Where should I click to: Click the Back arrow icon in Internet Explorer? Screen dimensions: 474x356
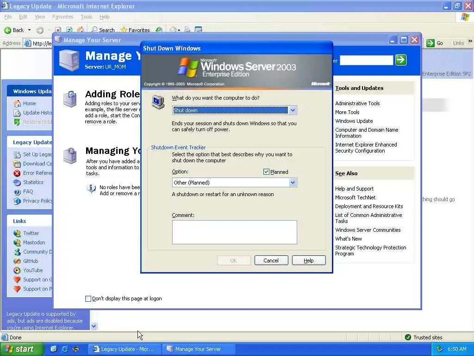[x=7, y=30]
